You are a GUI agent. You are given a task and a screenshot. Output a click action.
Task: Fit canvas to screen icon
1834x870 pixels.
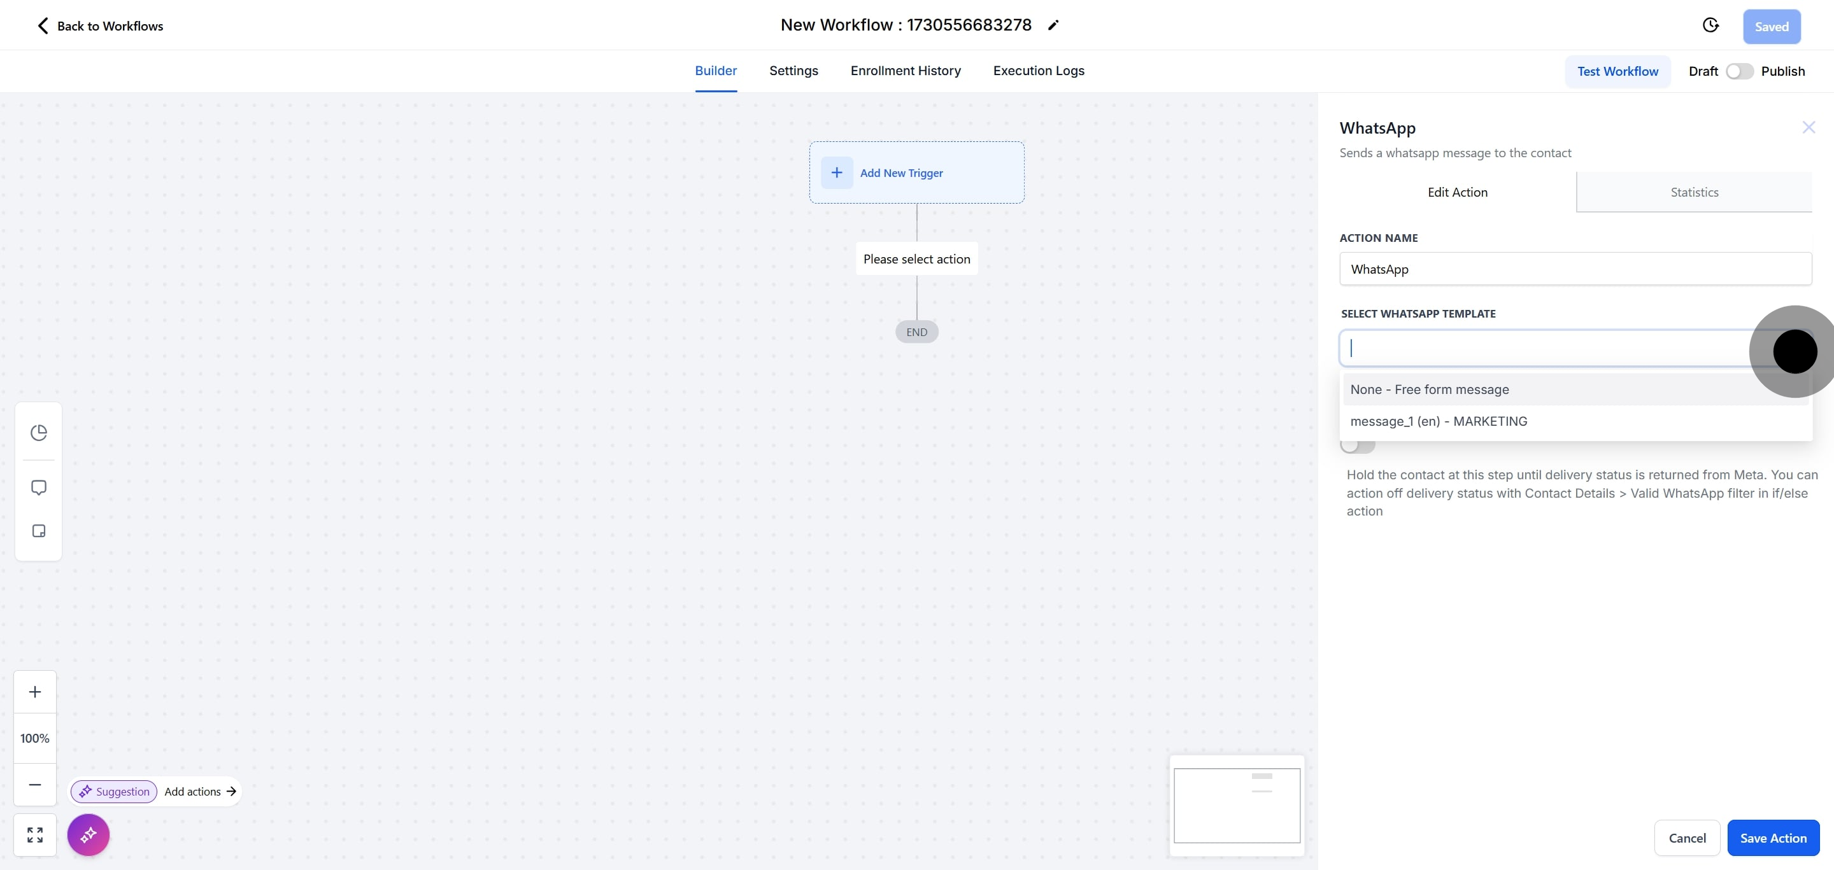pyautogui.click(x=35, y=834)
